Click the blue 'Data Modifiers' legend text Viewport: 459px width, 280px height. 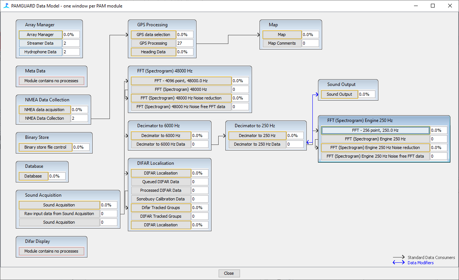[x=421, y=263]
